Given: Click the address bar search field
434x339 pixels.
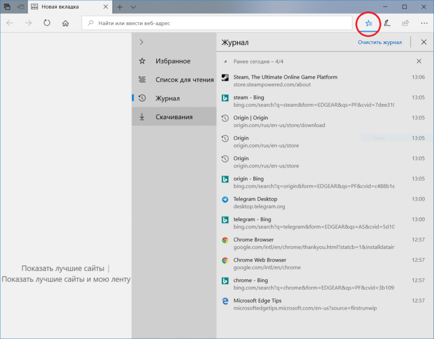Looking at the screenshot, I should point(216,23).
